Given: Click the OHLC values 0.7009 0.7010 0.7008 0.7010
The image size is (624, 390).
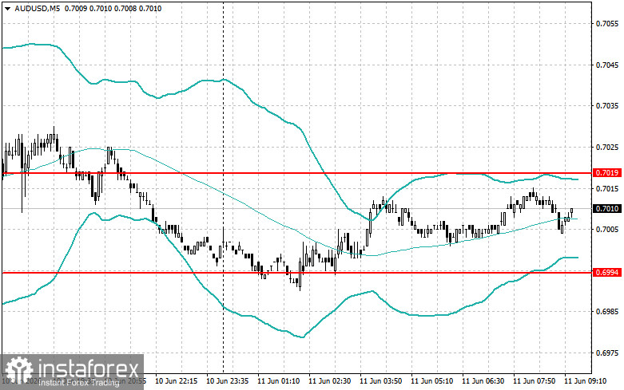Looking at the screenshot, I should (113, 8).
